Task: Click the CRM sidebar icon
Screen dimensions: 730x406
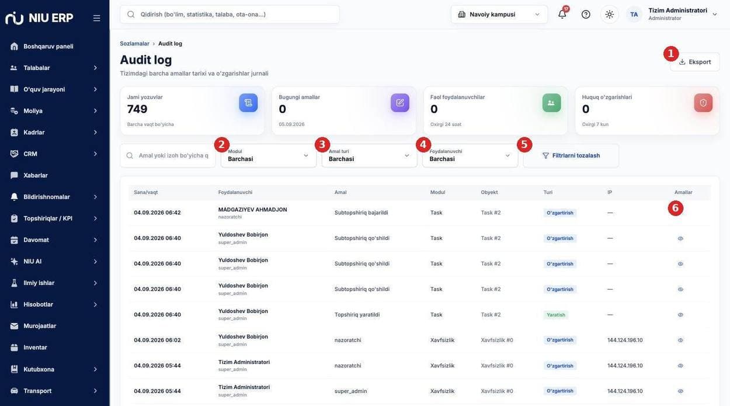Action: pyautogui.click(x=14, y=154)
